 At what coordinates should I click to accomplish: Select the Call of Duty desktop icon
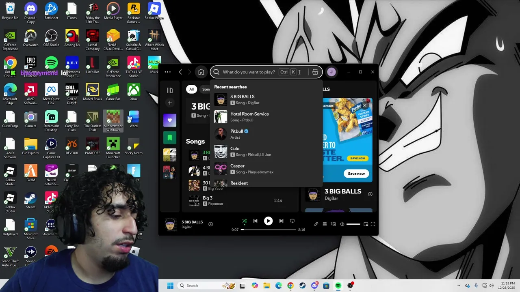coord(72,94)
